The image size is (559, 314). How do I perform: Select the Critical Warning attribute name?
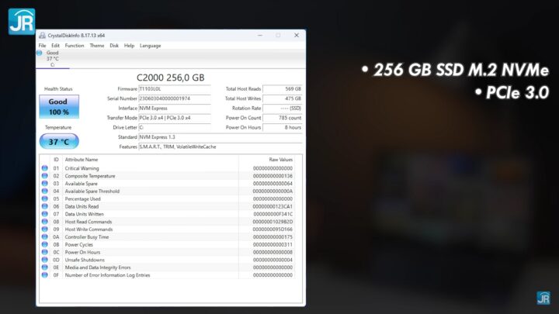click(x=82, y=168)
